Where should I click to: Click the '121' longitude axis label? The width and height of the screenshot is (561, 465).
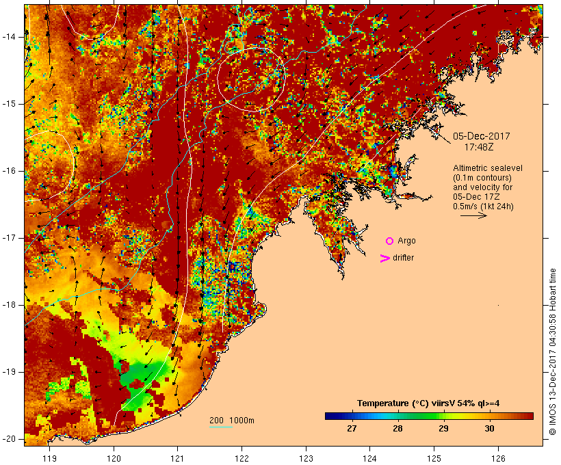[177, 459]
